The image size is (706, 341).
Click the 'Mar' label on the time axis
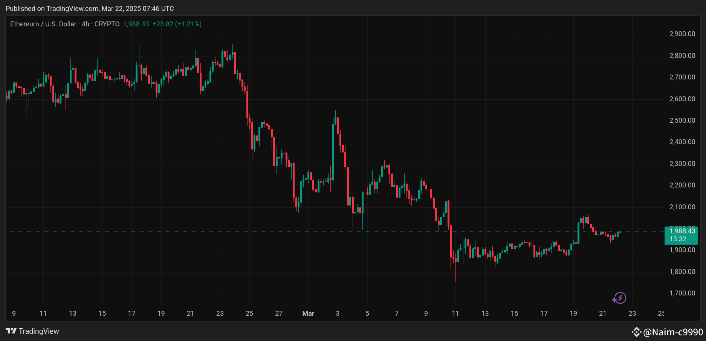pos(308,313)
